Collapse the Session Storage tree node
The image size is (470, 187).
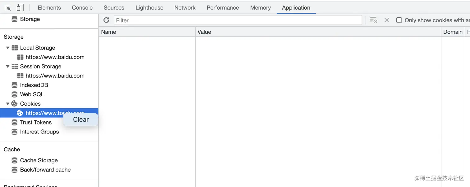8,67
